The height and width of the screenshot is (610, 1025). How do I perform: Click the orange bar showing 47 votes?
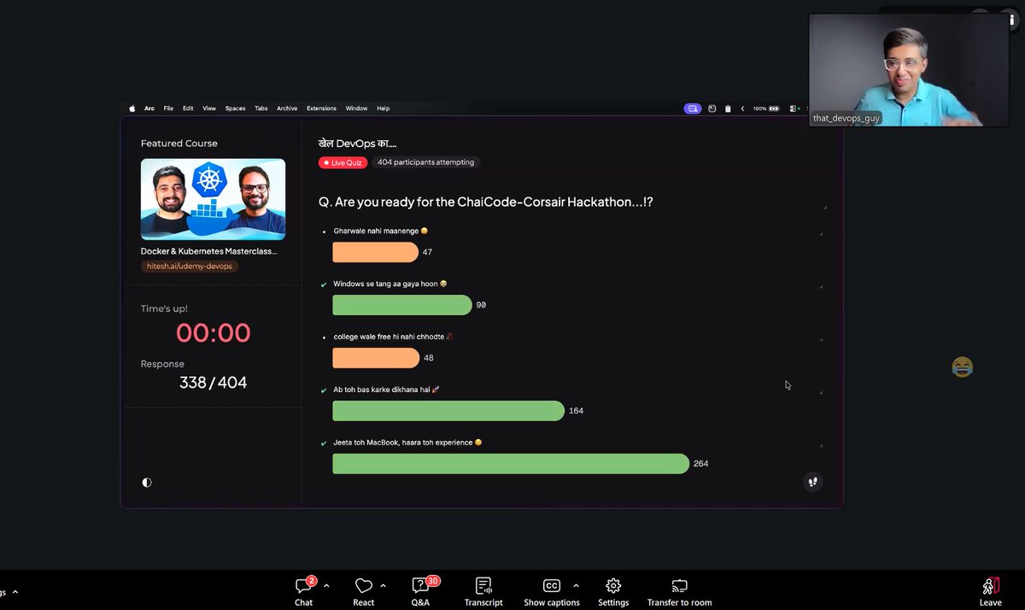[375, 252]
